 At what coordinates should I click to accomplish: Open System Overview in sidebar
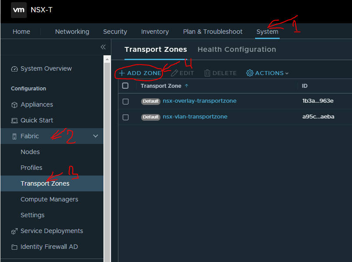click(x=46, y=68)
